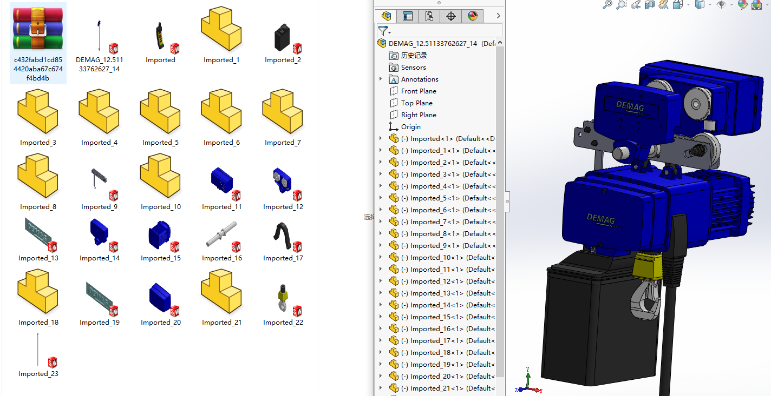The height and width of the screenshot is (396, 771).
Task: Expand the Annotations tree node
Action: tap(381, 79)
